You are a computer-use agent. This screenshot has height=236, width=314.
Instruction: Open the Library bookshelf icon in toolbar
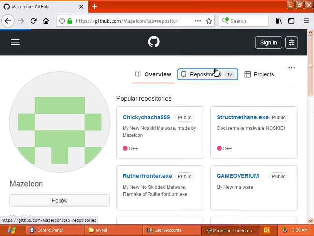(x=279, y=21)
